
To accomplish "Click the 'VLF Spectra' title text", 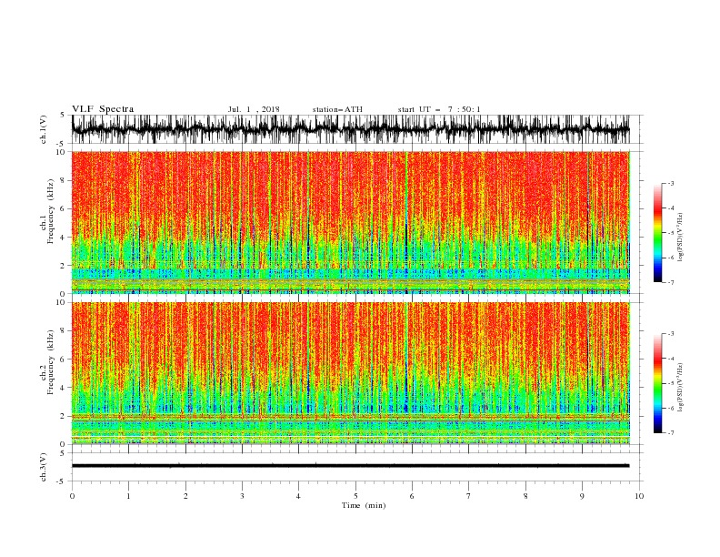I will point(103,109).
